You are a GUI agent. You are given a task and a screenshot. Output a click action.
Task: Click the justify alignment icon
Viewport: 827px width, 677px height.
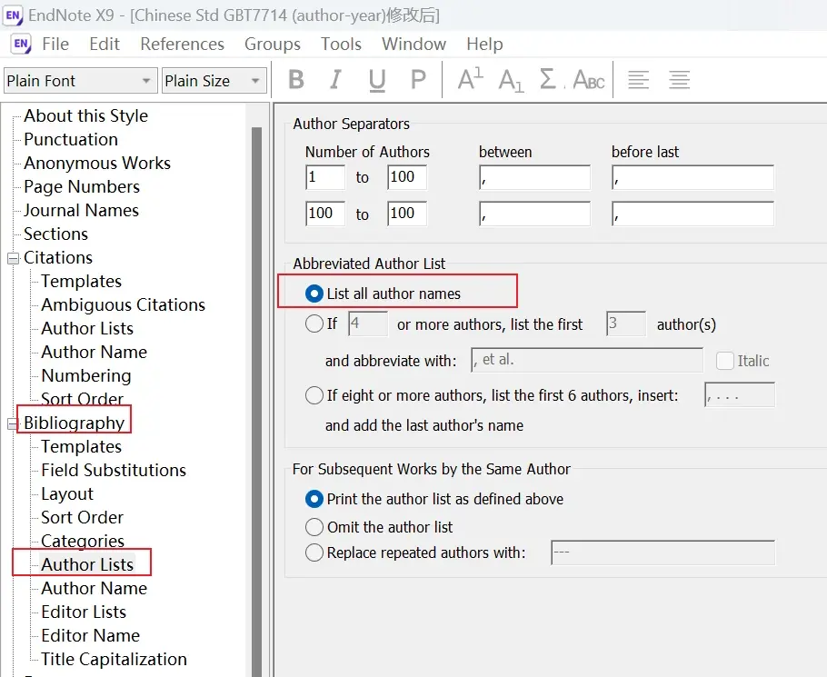[x=680, y=80]
